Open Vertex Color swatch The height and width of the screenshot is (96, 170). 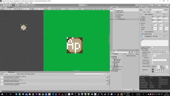pos(159,60)
